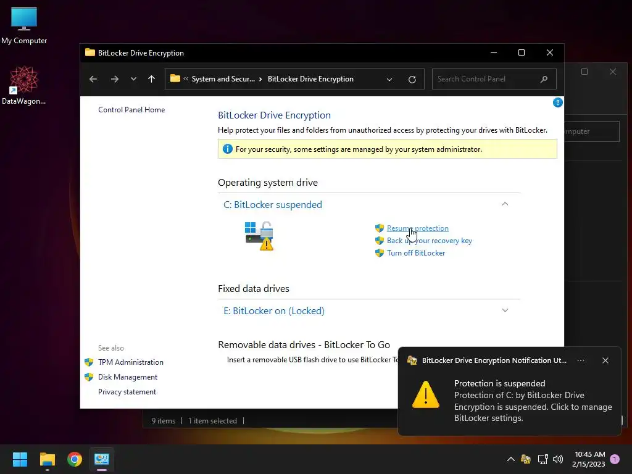Focus the Search Control Panel field
The image size is (632, 474).
[494, 79]
